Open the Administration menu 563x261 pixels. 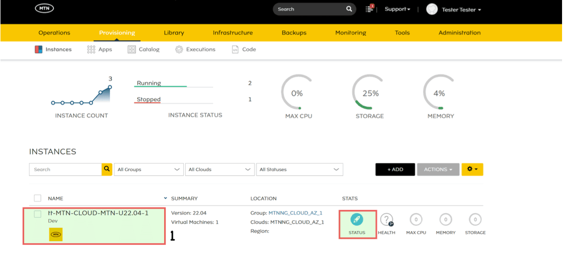coord(460,33)
